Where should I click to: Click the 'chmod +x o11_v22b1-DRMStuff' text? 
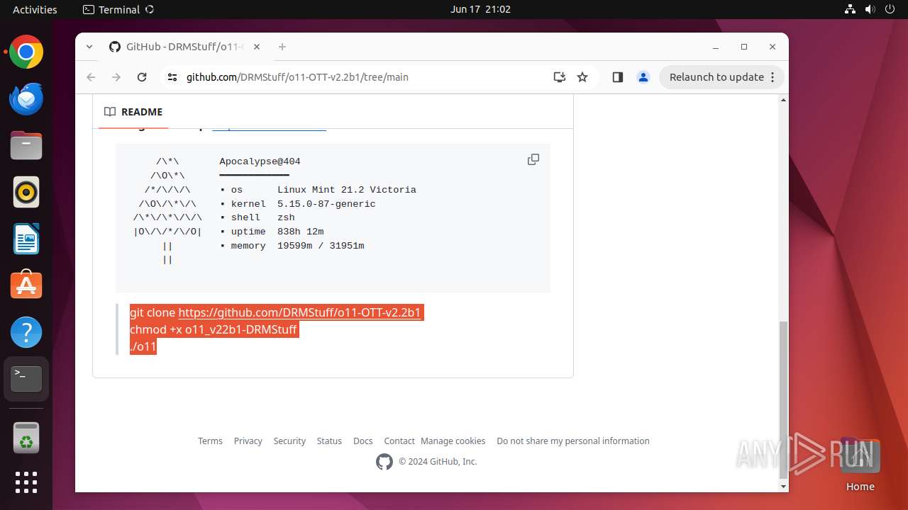(214, 329)
